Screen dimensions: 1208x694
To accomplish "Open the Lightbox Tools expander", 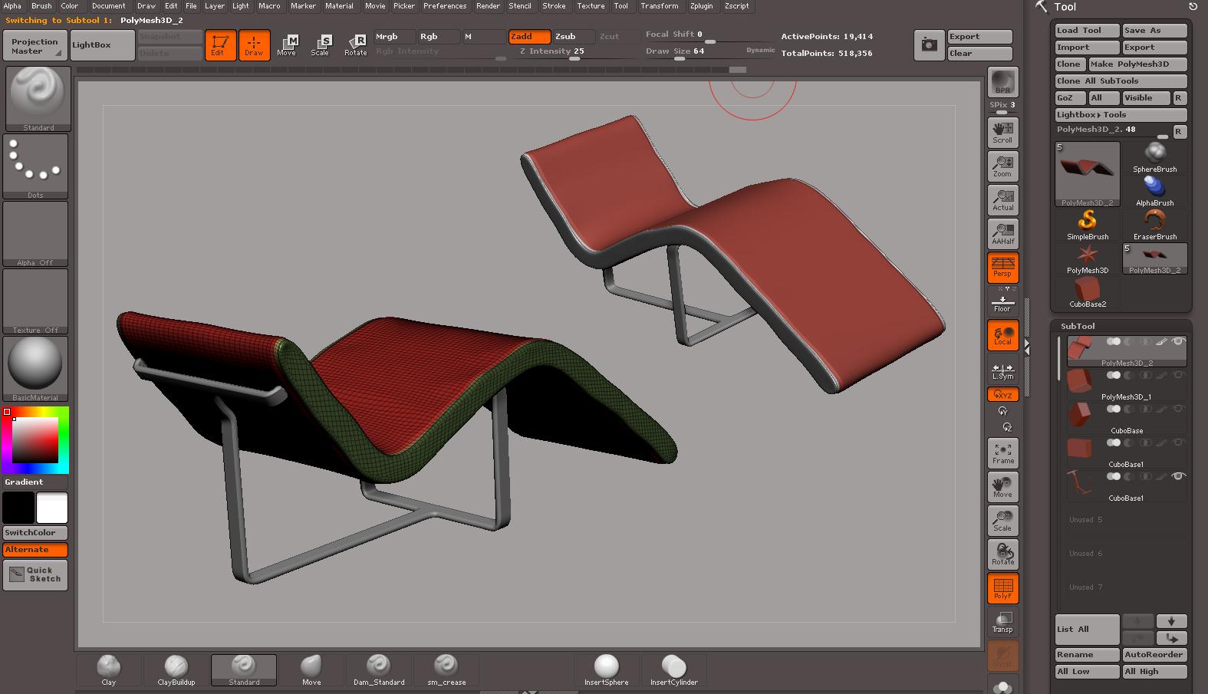I will pos(1120,115).
